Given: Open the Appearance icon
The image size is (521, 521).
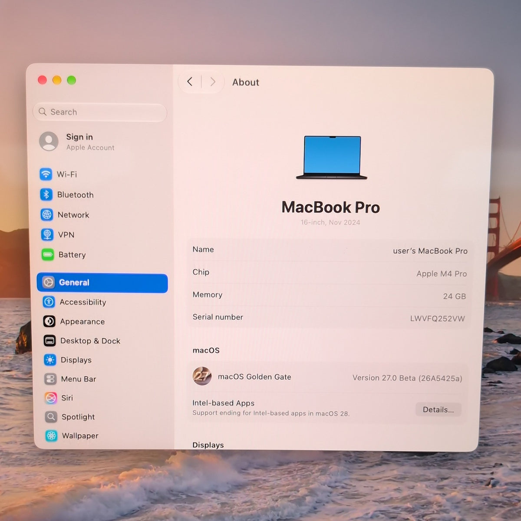Looking at the screenshot, I should pyautogui.click(x=49, y=321).
